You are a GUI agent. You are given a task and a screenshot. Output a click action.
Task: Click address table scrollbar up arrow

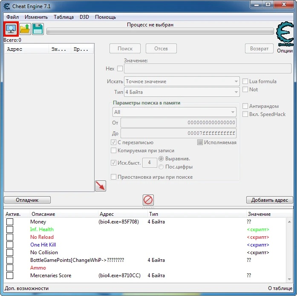(x=289, y=221)
